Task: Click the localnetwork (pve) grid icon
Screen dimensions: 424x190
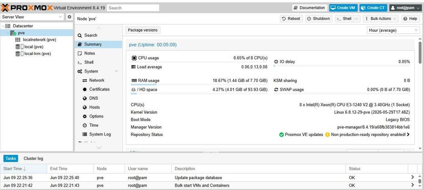Action: click(x=18, y=40)
